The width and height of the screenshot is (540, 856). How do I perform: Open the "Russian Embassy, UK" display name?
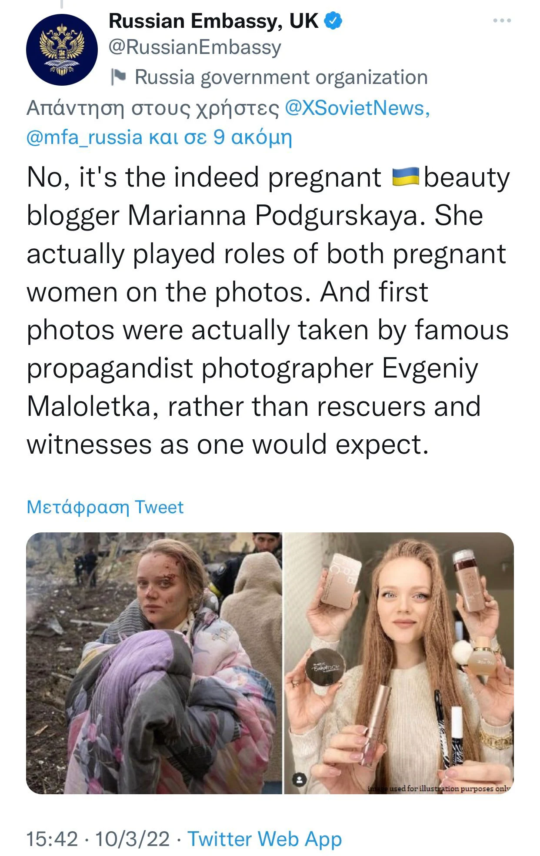pyautogui.click(x=213, y=21)
